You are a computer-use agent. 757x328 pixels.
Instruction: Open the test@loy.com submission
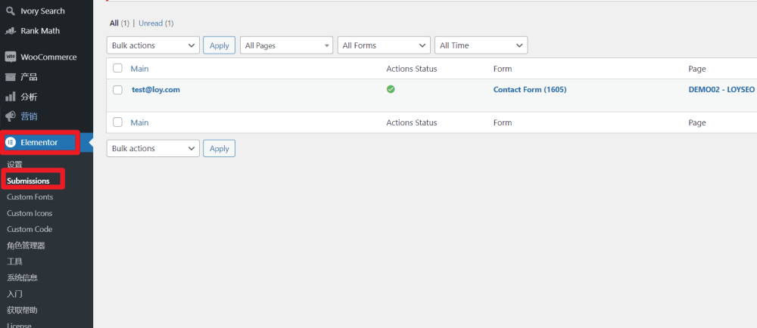tap(155, 90)
